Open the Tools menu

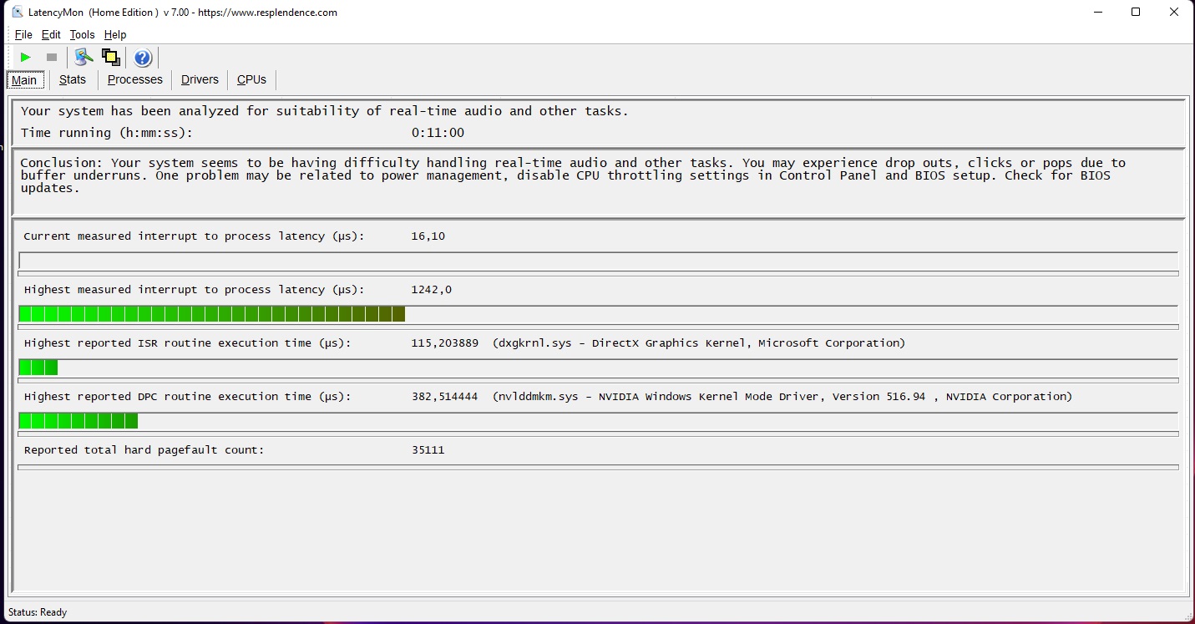[83, 34]
